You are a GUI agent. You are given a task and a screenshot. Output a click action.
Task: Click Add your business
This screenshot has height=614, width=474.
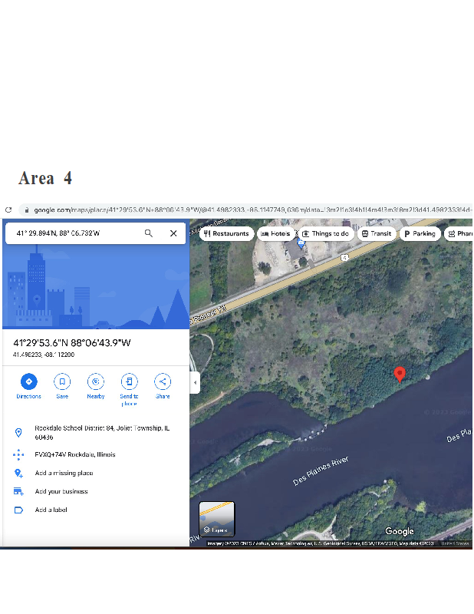(x=61, y=492)
